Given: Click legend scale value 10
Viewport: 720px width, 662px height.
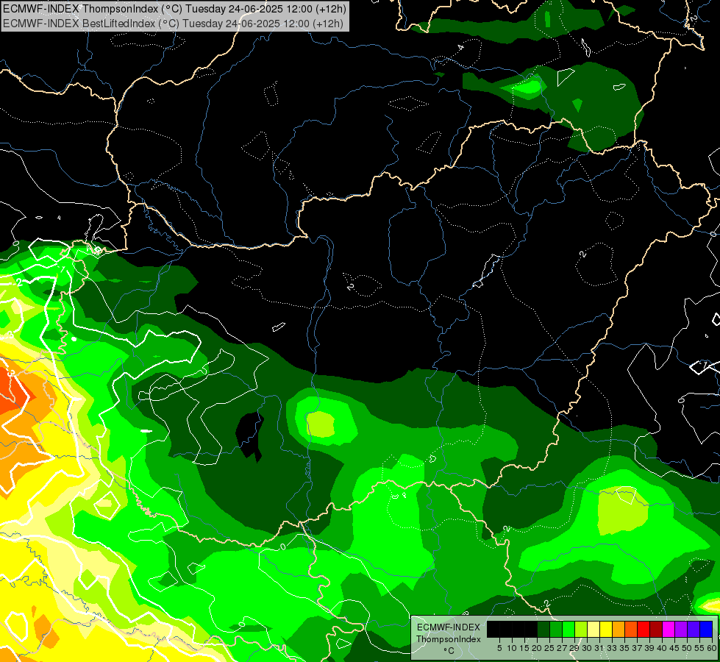Looking at the screenshot, I should point(512,648).
